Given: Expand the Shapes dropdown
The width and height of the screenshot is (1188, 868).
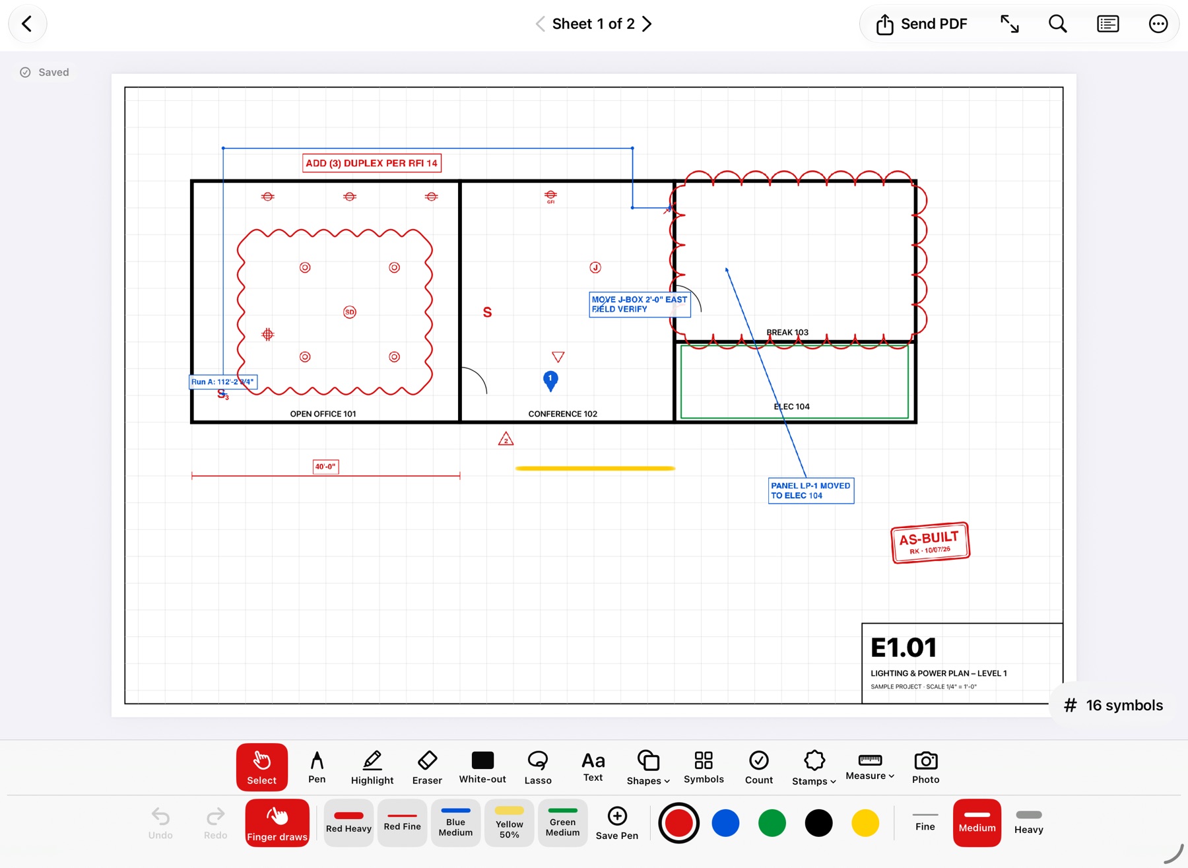Looking at the screenshot, I should (x=648, y=767).
